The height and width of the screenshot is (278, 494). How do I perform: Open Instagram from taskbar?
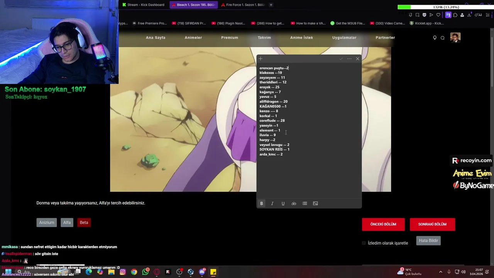click(123, 272)
